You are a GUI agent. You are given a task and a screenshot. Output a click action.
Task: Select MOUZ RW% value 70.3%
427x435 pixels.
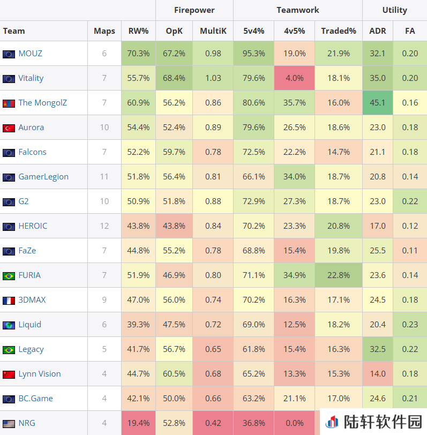pyautogui.click(x=138, y=53)
